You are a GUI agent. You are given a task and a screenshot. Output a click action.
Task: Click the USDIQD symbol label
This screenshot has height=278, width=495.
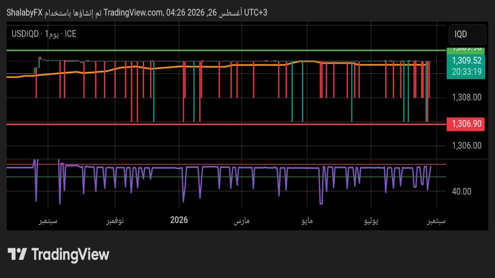tap(25, 34)
